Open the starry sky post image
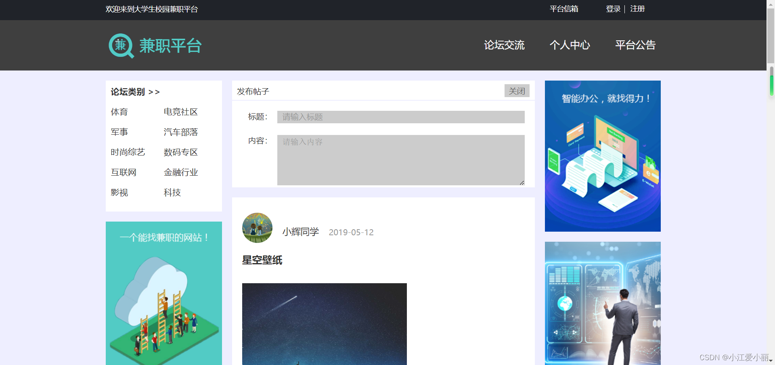This screenshot has height=365, width=775. click(325, 324)
